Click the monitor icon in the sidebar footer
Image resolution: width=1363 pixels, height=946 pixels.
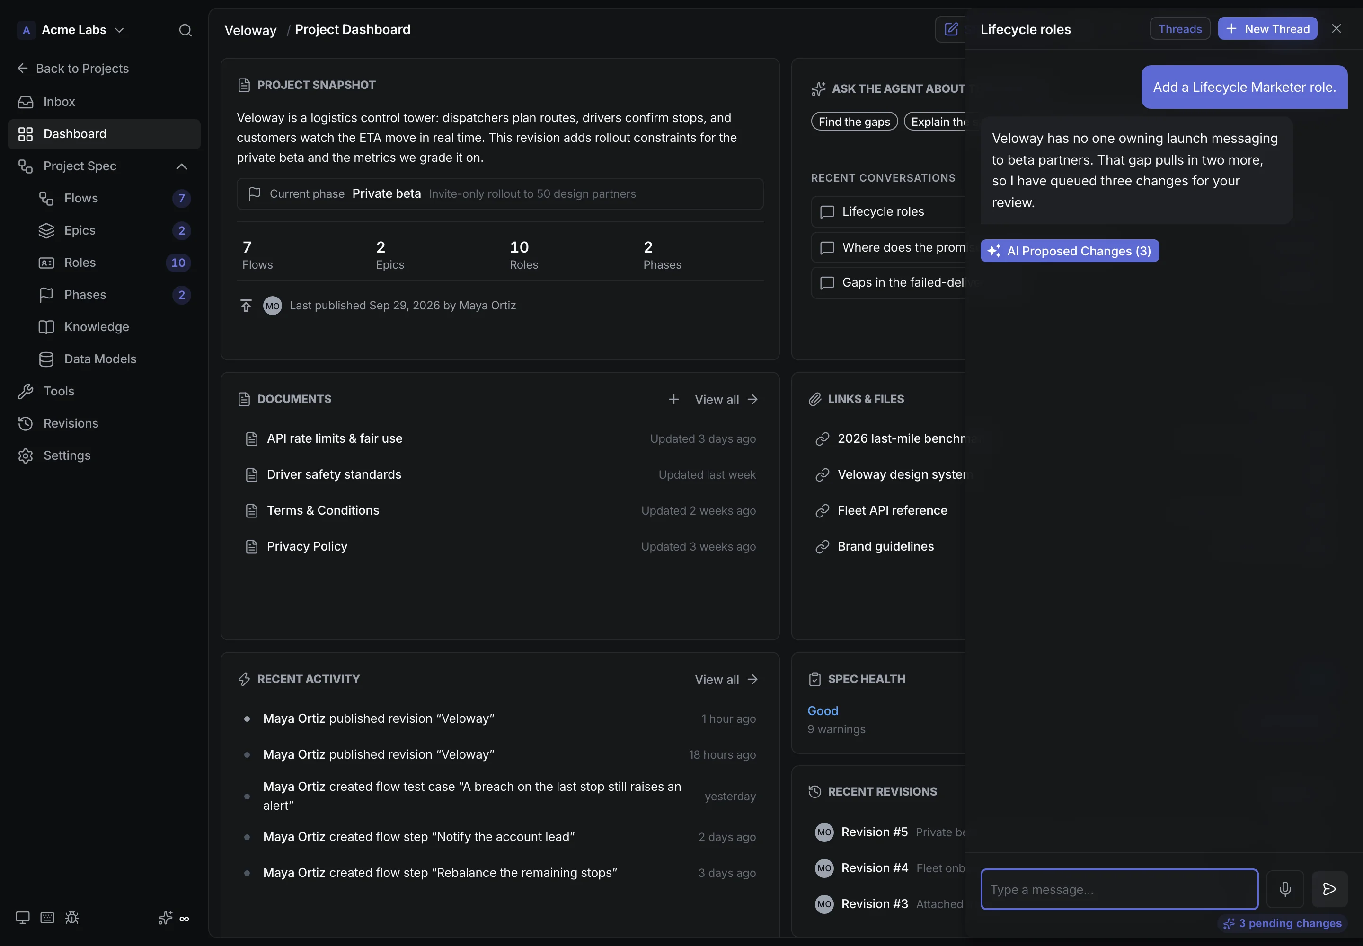[23, 918]
